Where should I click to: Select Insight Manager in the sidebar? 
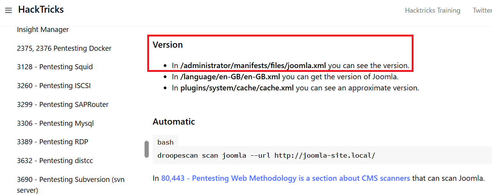43,30
